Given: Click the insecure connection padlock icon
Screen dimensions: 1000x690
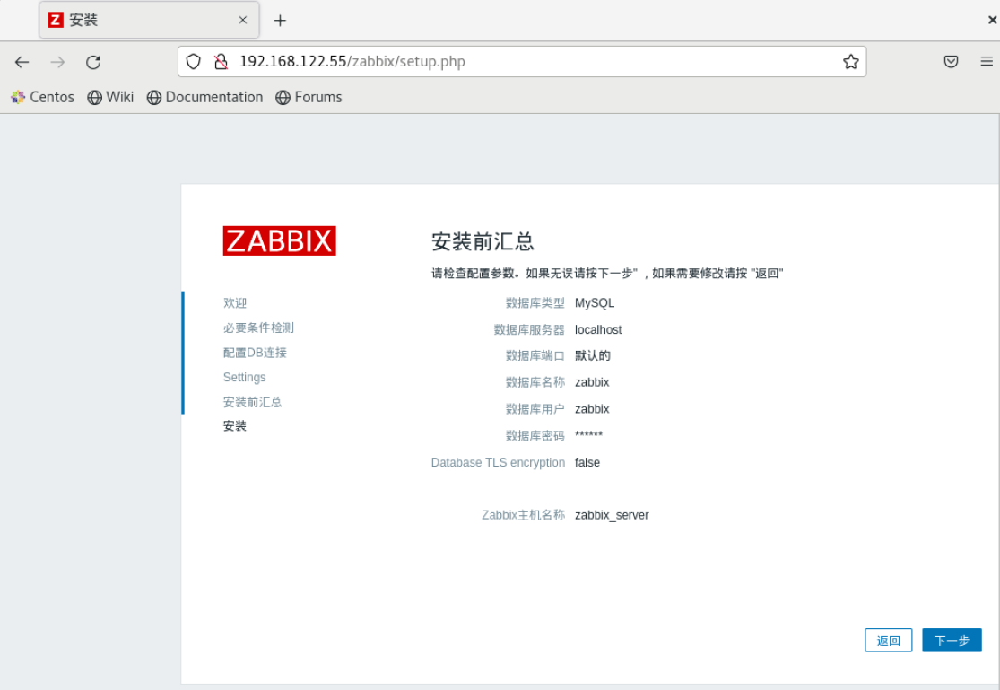Looking at the screenshot, I should 221,61.
